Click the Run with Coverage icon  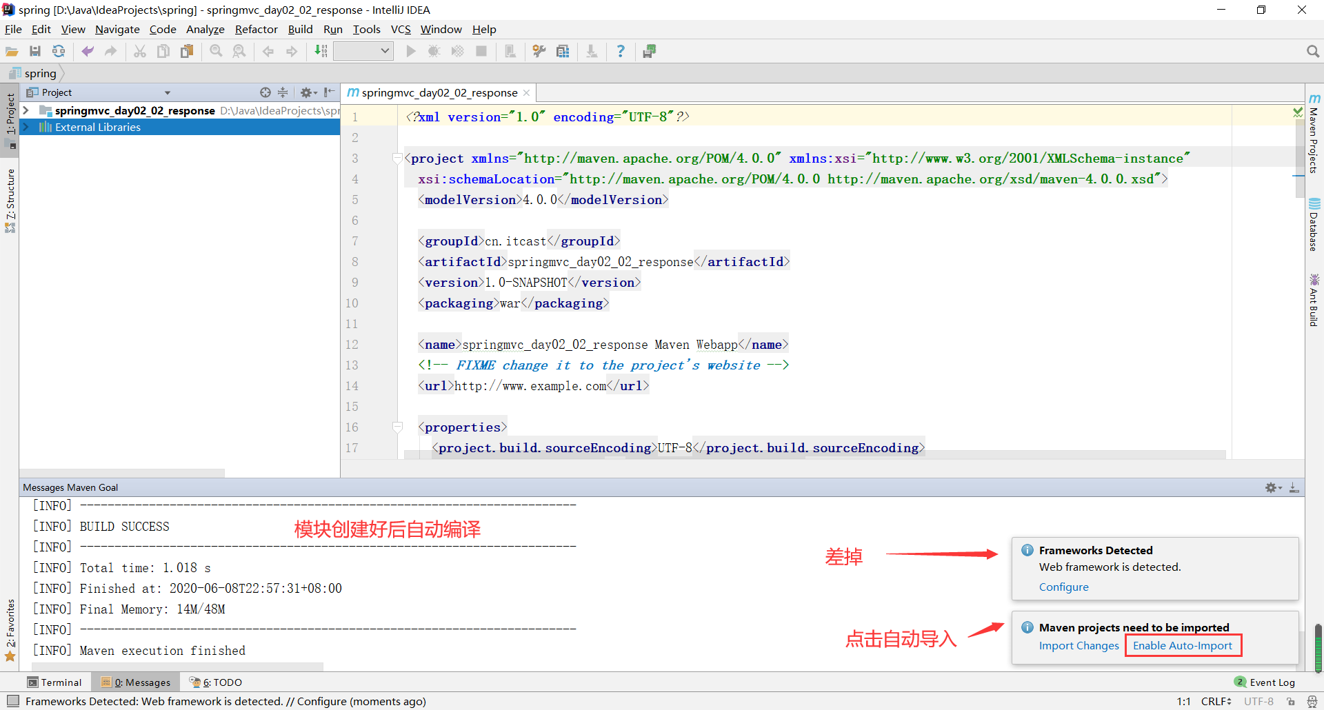pyautogui.click(x=457, y=51)
